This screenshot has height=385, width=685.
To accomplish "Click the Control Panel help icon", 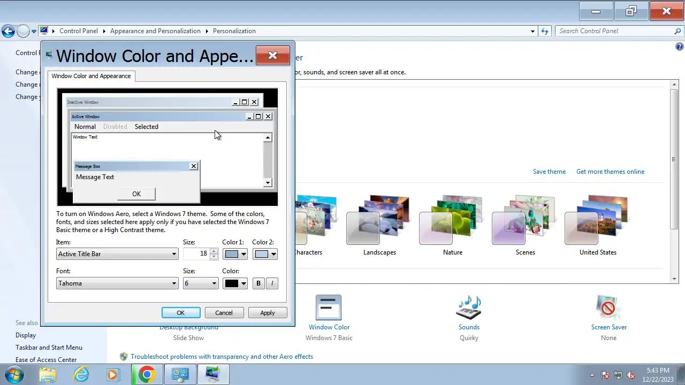I will pos(680,47).
